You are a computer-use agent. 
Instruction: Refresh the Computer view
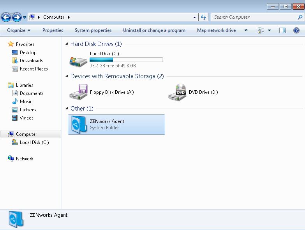click(x=203, y=17)
